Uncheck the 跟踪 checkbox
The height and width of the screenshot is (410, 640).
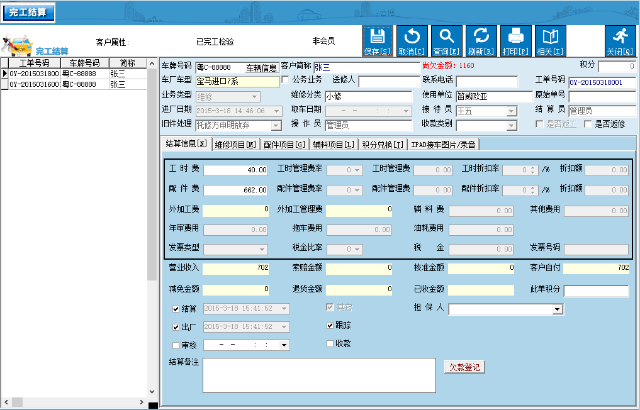click(330, 326)
